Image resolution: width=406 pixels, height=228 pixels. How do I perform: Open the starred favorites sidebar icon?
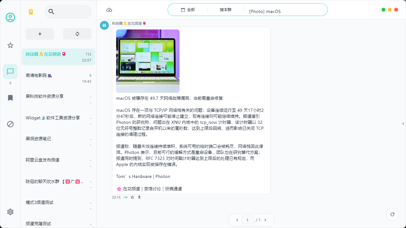[10, 45]
